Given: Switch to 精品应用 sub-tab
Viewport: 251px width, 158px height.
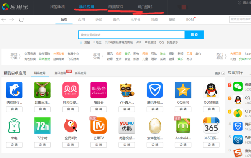Looking at the screenshot, I should point(40,73).
